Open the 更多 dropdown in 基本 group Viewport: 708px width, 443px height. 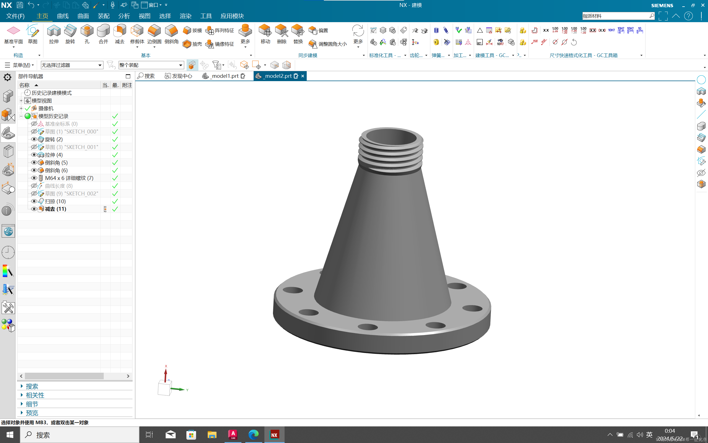click(245, 36)
